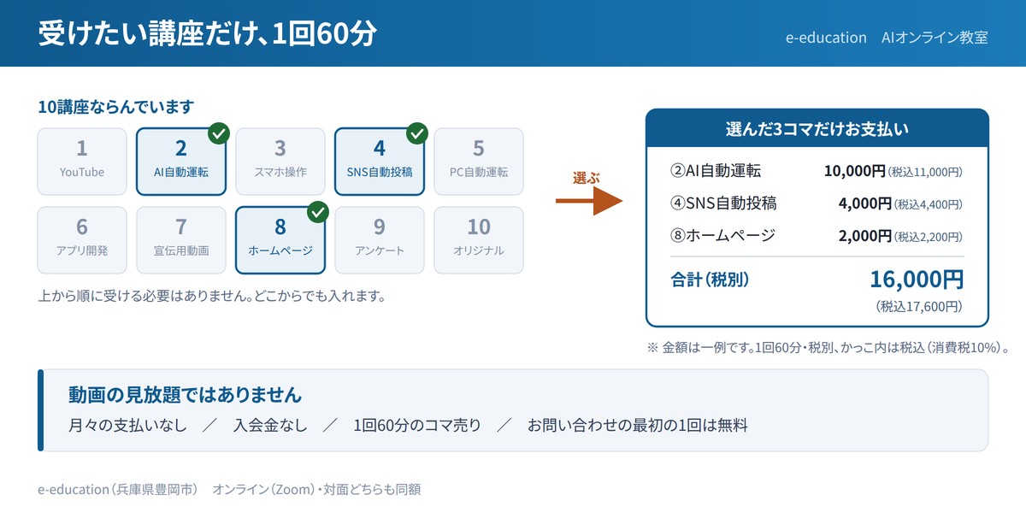
Task: Click 入会金なし text
Action: (269, 425)
